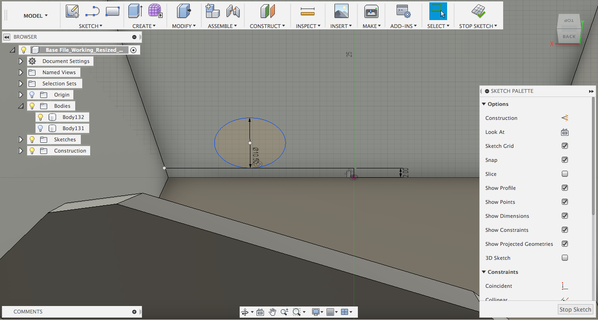Uncheck Show Constraints option
Viewport: 598px width, 320px height.
(565, 230)
